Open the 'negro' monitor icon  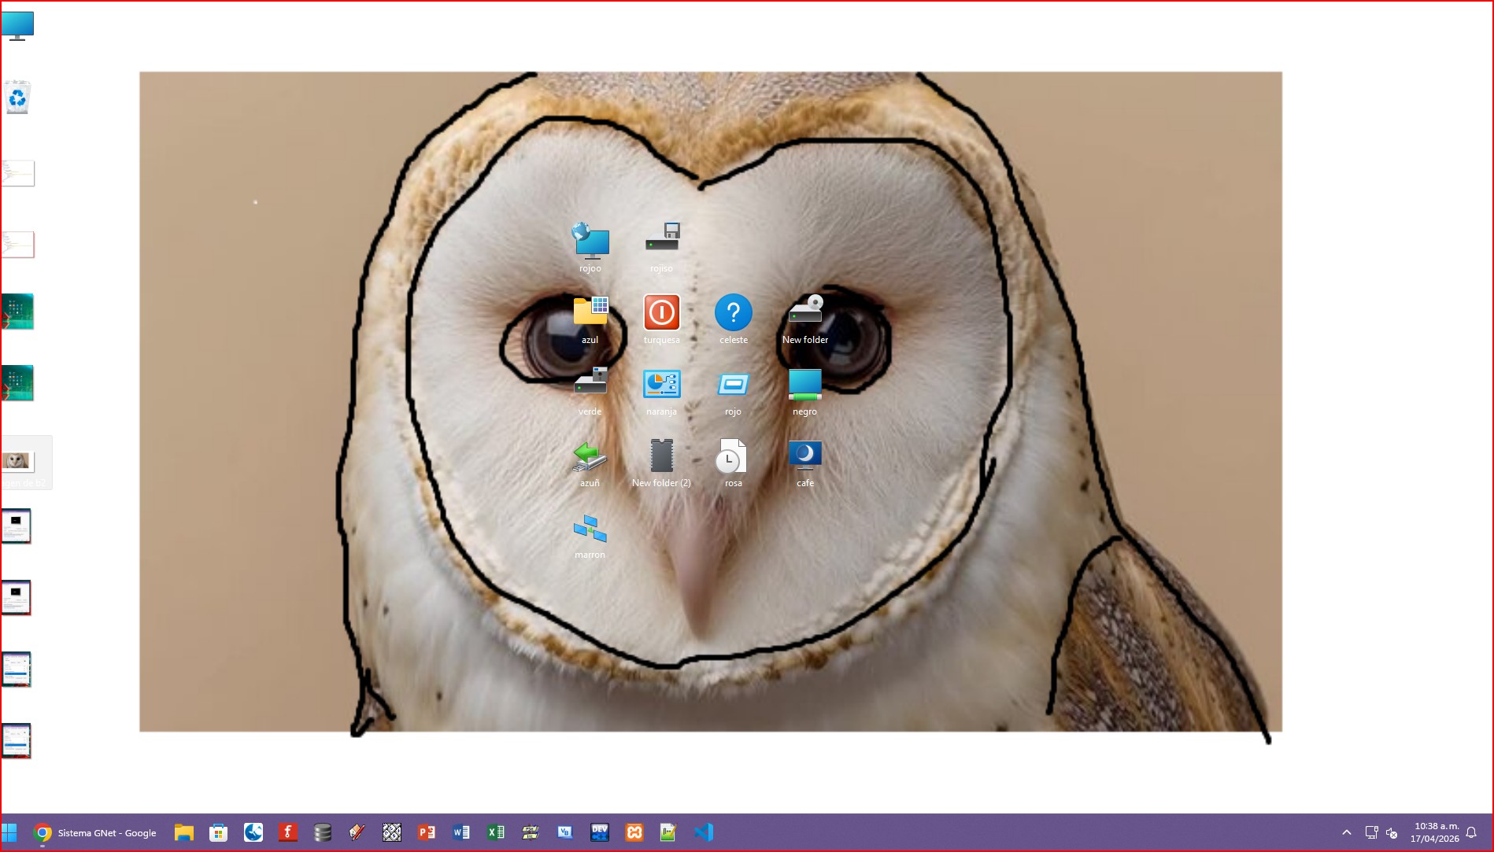804,385
